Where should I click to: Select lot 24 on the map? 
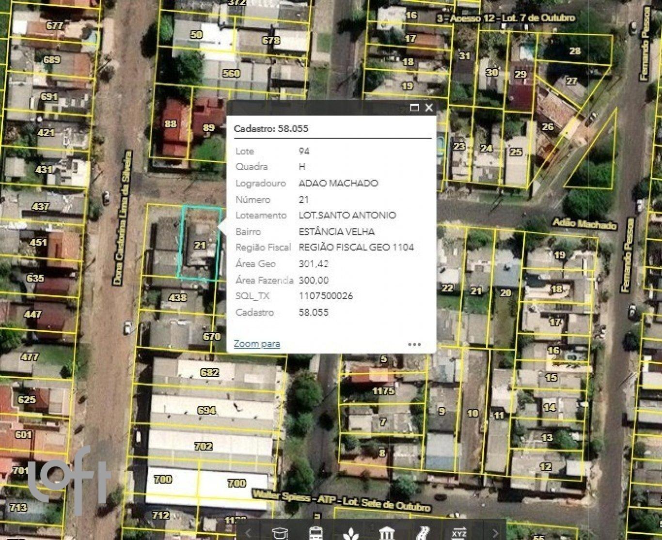(x=486, y=148)
